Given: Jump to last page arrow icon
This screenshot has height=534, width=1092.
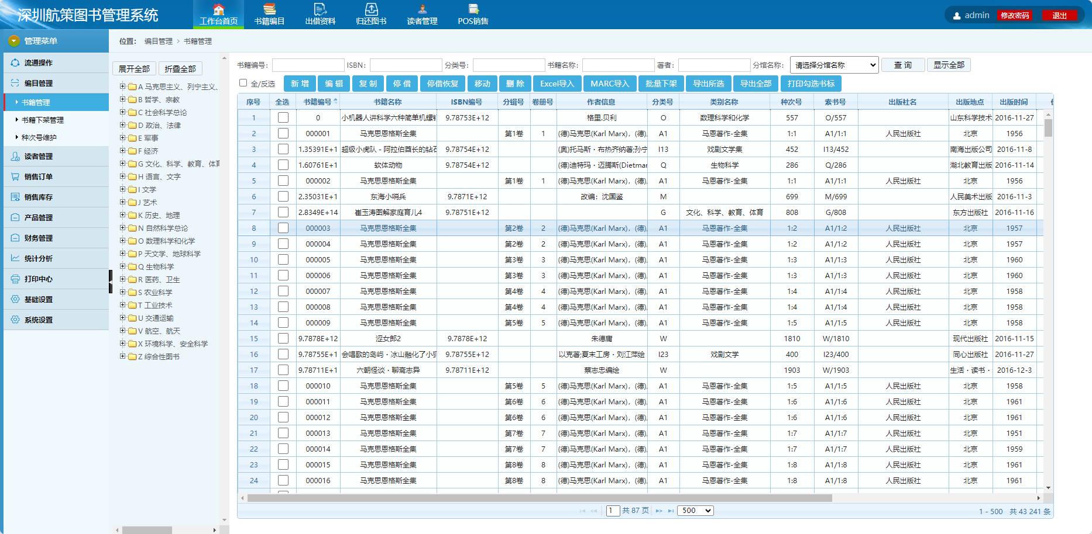Looking at the screenshot, I should (x=671, y=511).
